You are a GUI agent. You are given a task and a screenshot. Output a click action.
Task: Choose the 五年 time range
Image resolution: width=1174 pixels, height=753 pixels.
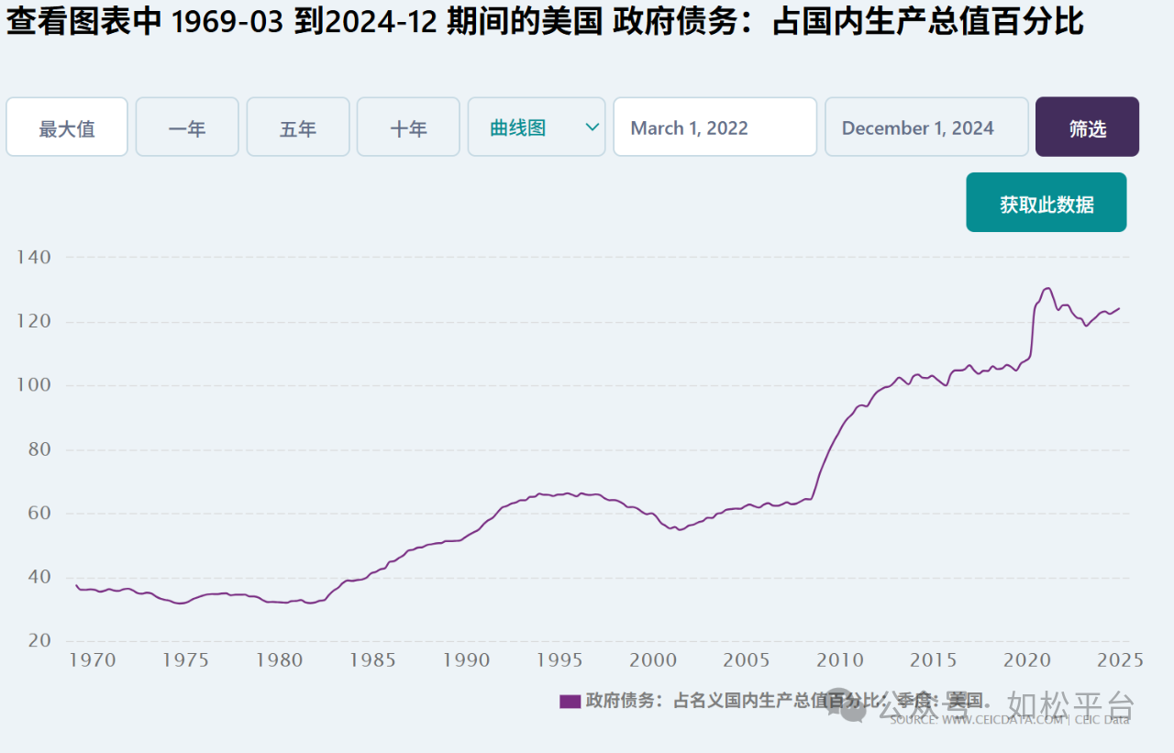pyautogui.click(x=298, y=127)
